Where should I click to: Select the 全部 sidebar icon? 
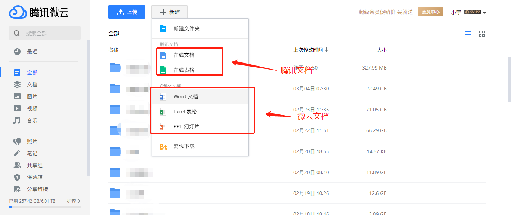[x=17, y=73]
